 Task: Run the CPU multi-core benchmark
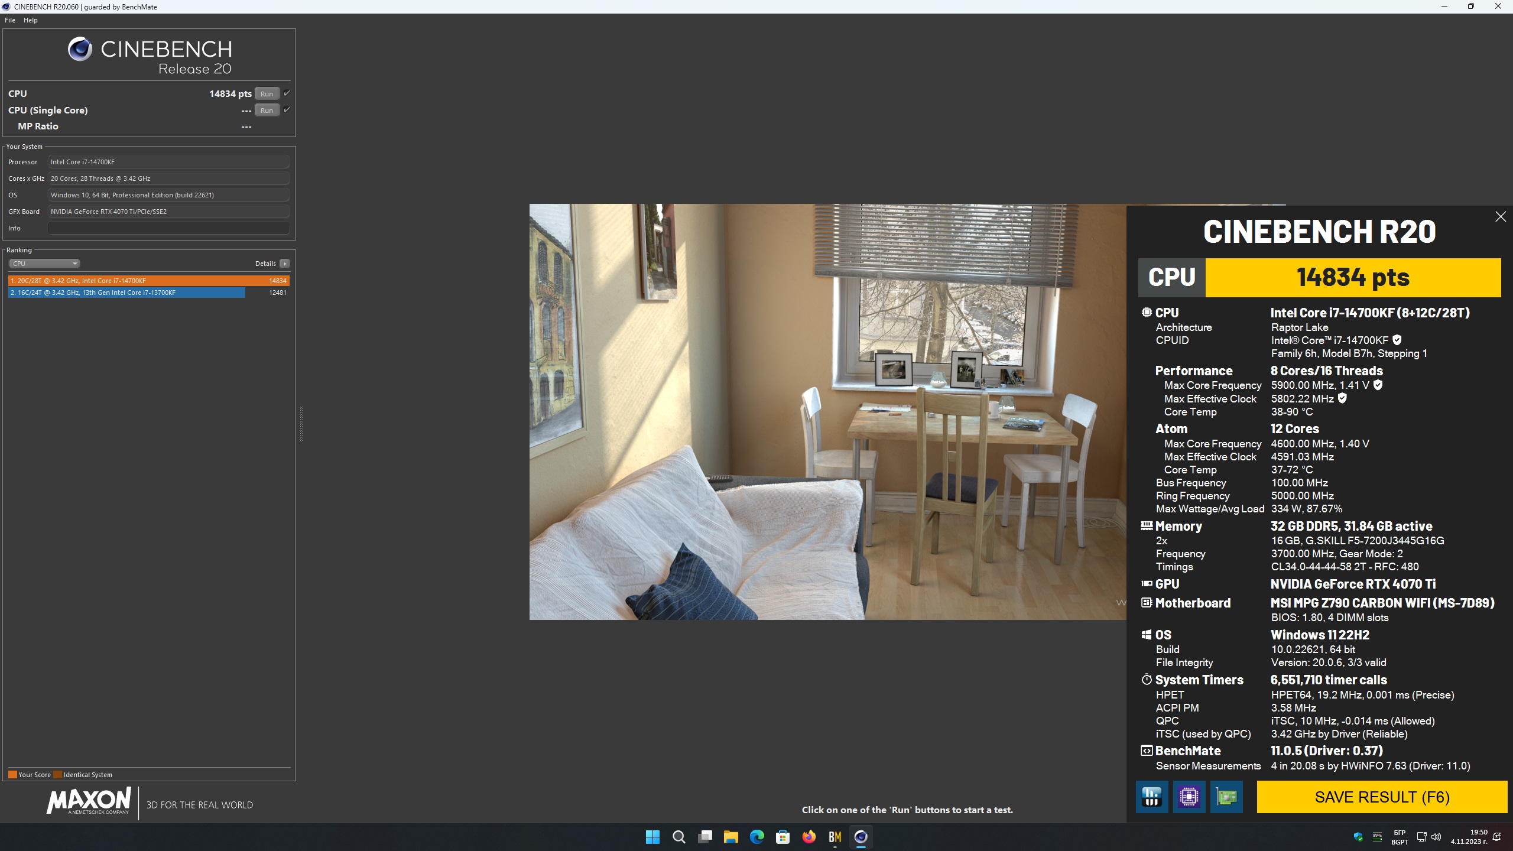267,93
